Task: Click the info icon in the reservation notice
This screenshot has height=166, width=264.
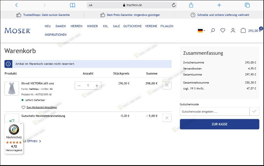Action: (x=8, y=64)
